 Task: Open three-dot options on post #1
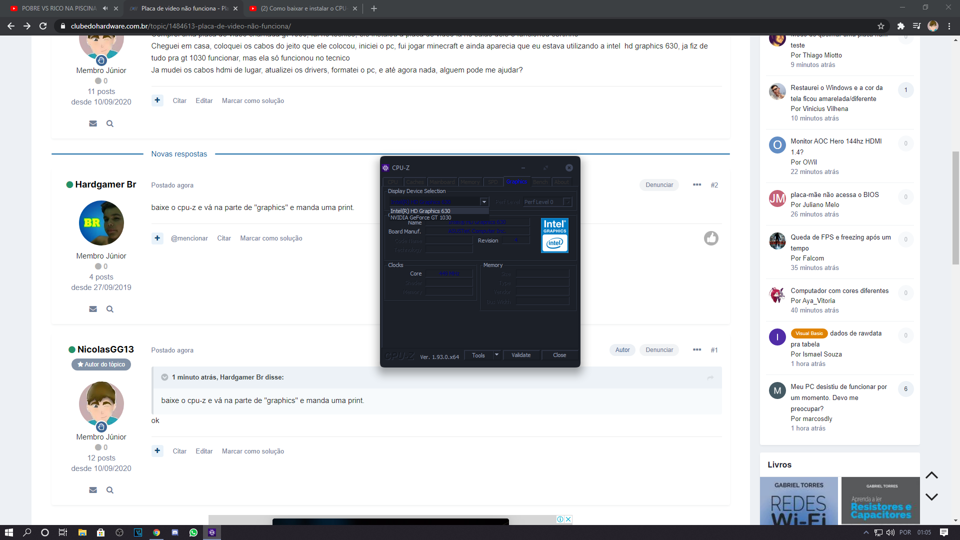point(697,349)
